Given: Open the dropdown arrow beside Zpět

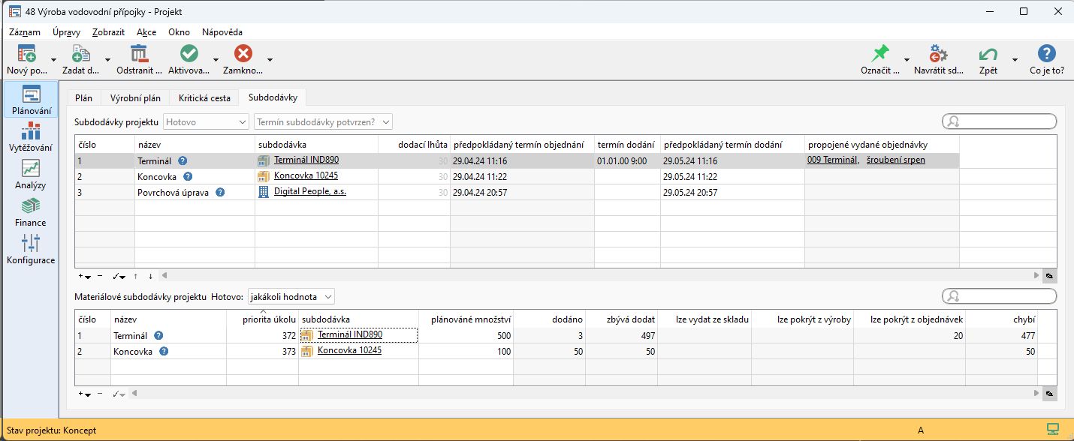Looking at the screenshot, I should [1015, 60].
